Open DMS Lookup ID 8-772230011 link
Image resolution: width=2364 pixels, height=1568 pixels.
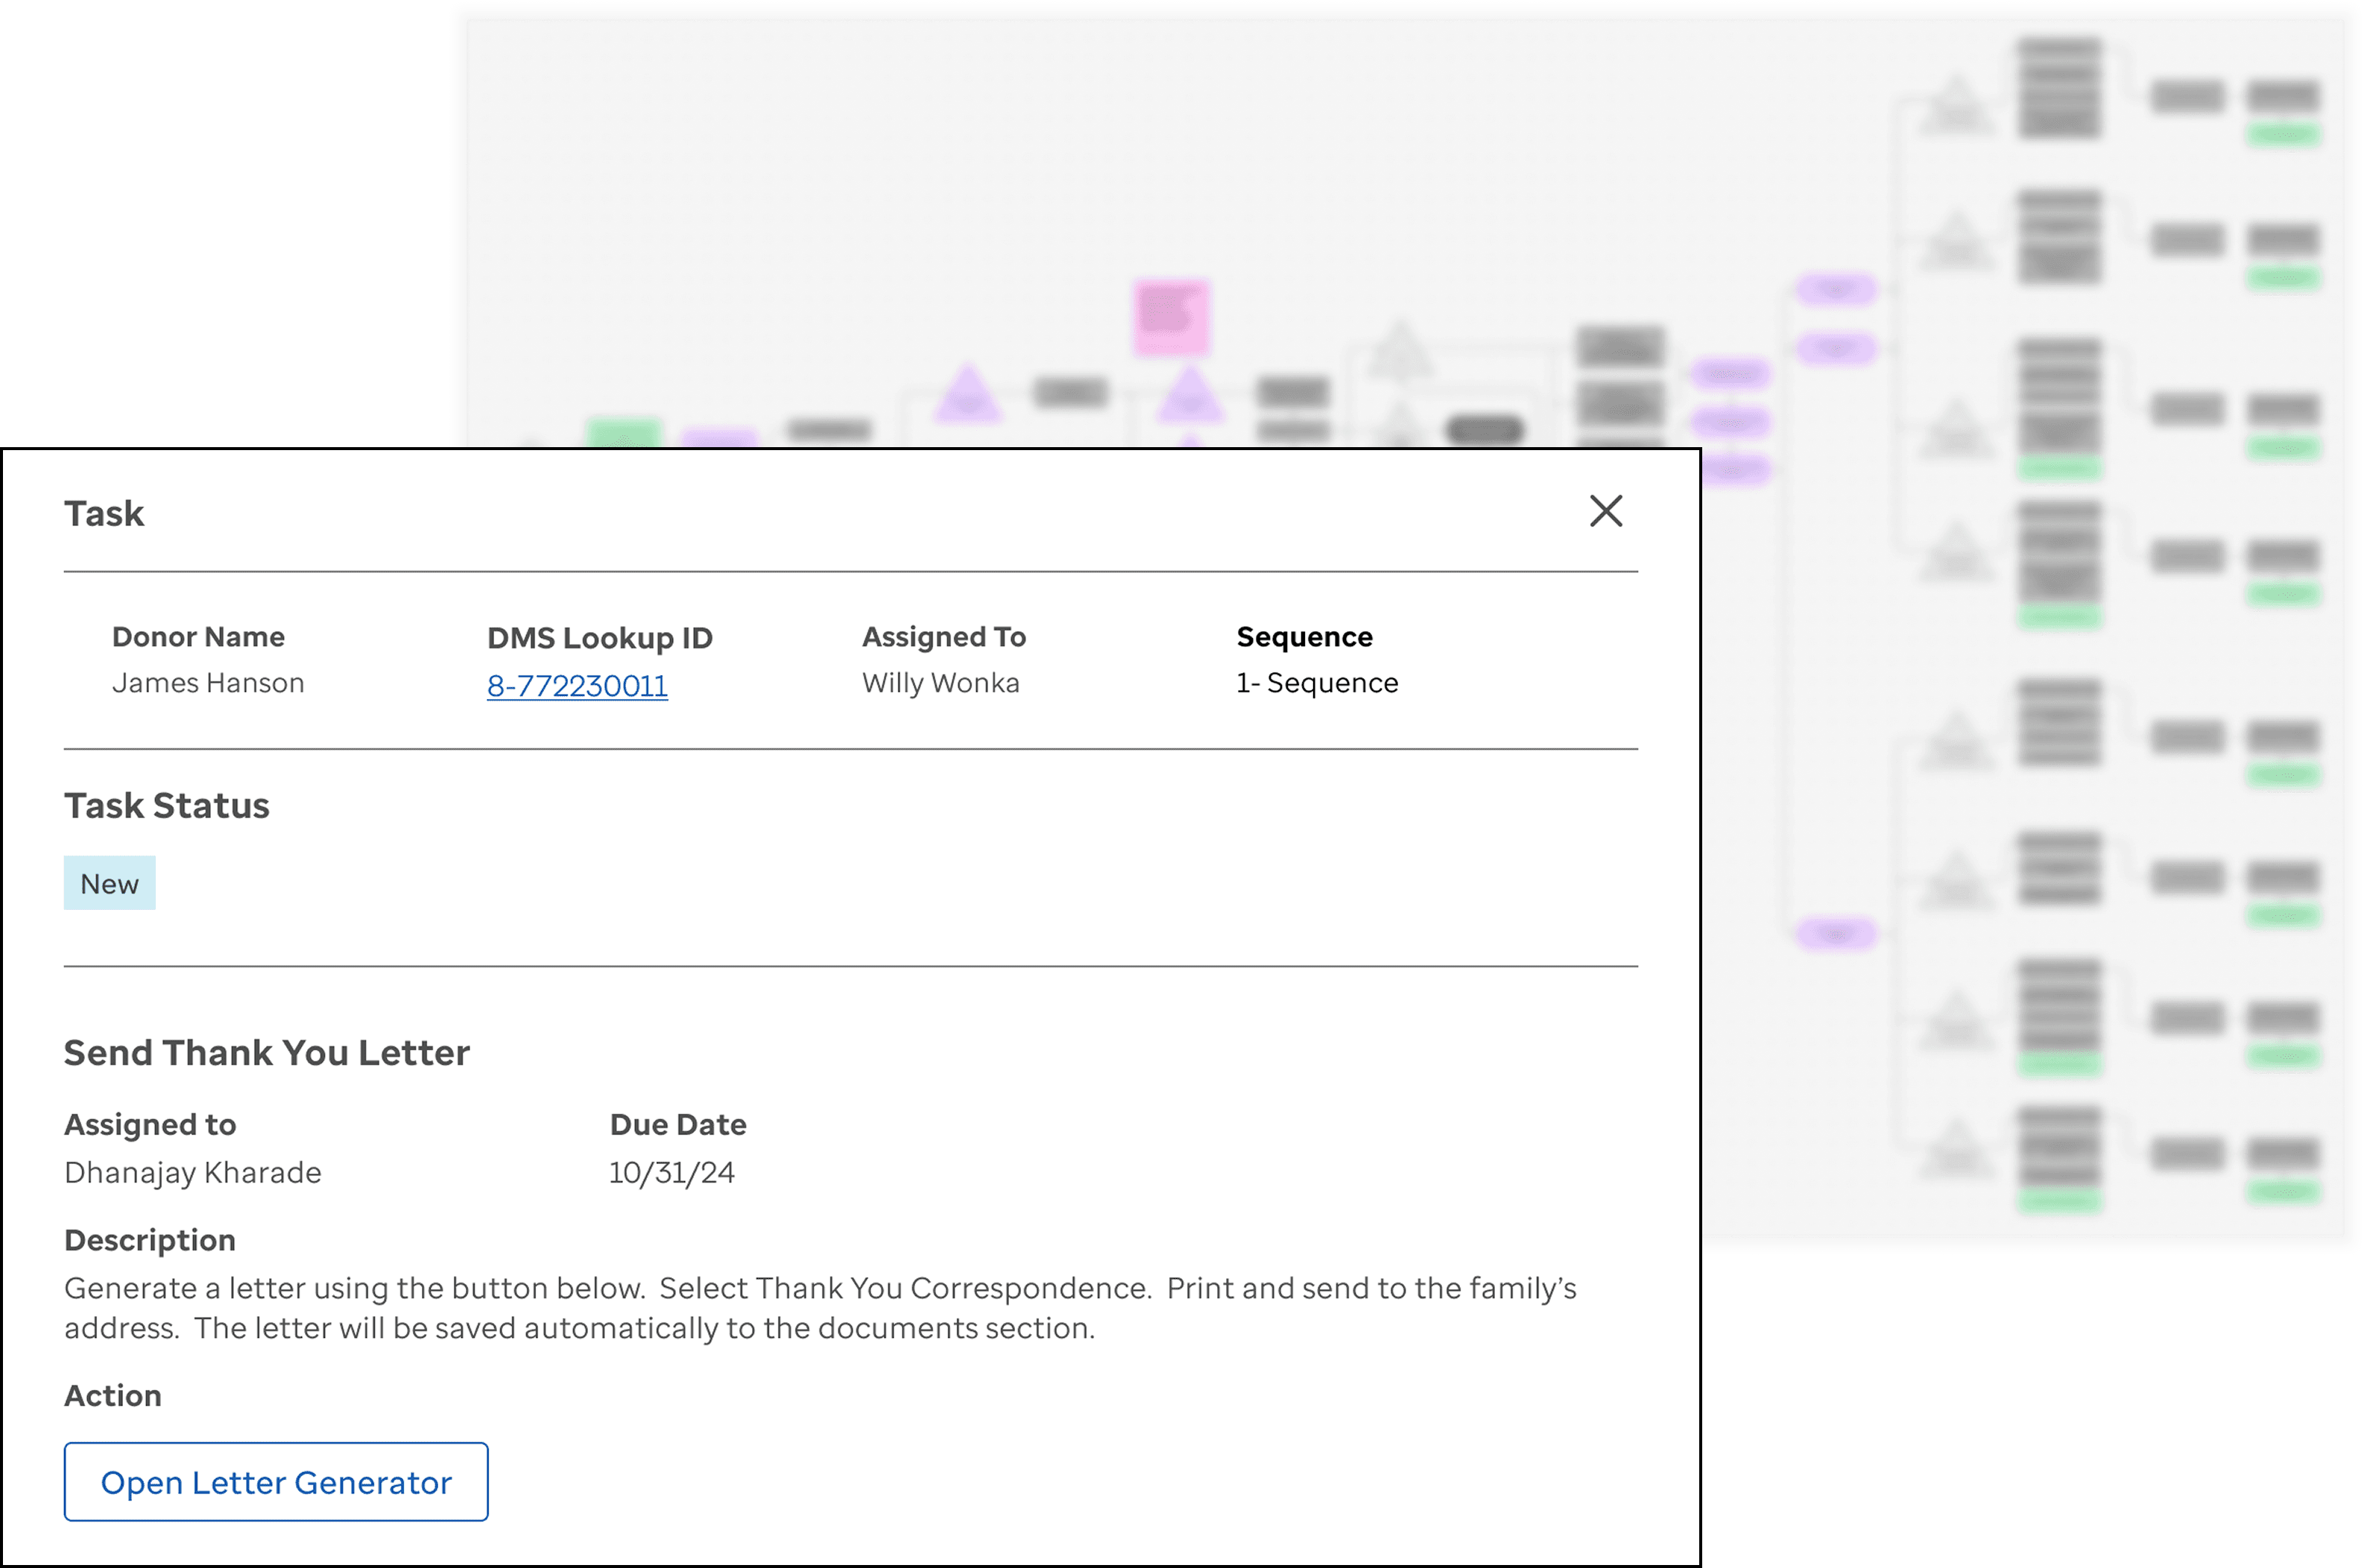click(x=577, y=686)
